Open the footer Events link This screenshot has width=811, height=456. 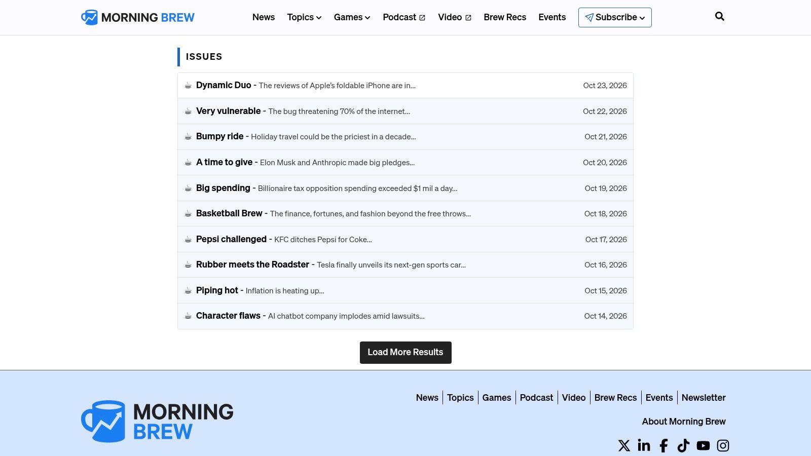tap(659, 398)
